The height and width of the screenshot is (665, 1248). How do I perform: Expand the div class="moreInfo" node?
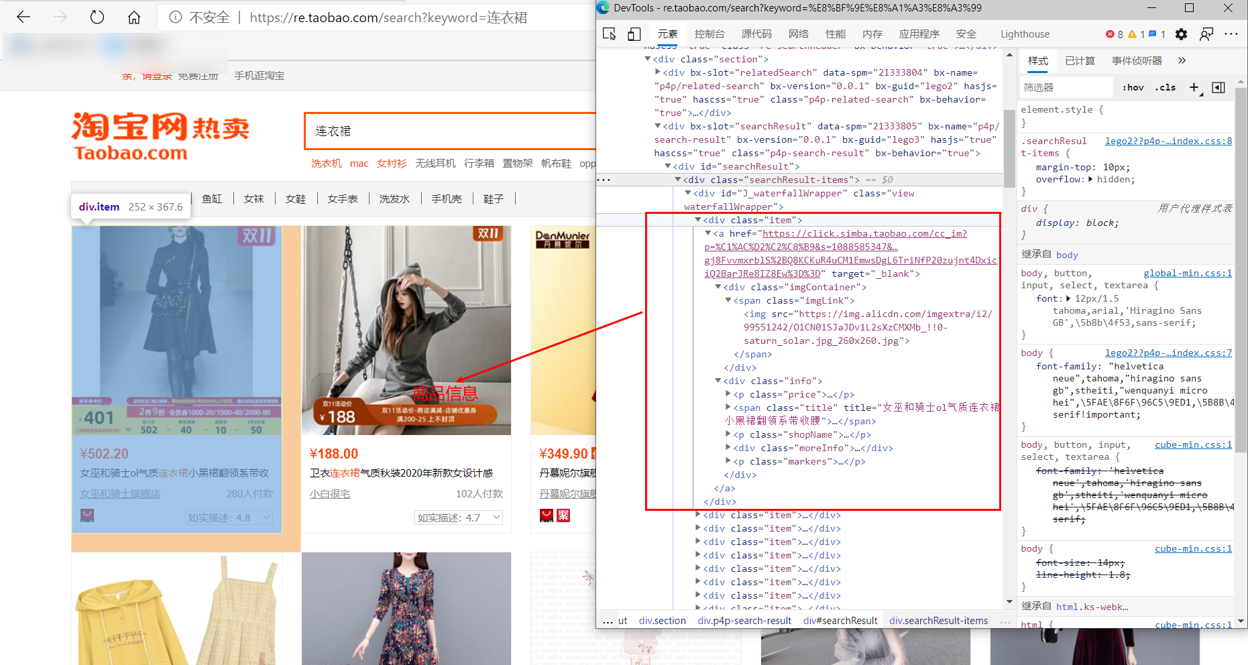click(728, 448)
